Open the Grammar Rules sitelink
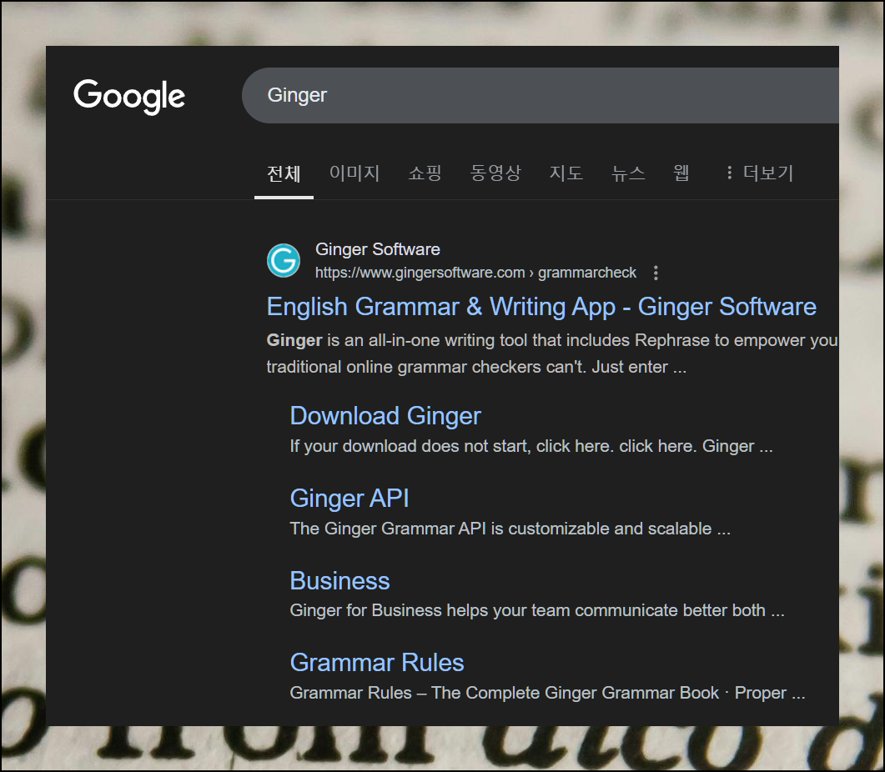Viewport: 885px width, 772px height. point(377,663)
